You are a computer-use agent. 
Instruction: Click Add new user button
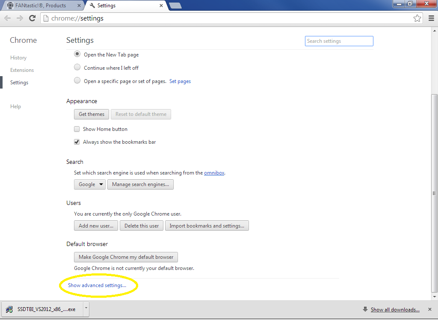tap(96, 226)
